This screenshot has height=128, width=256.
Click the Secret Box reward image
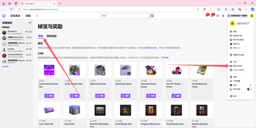(x=74, y=110)
